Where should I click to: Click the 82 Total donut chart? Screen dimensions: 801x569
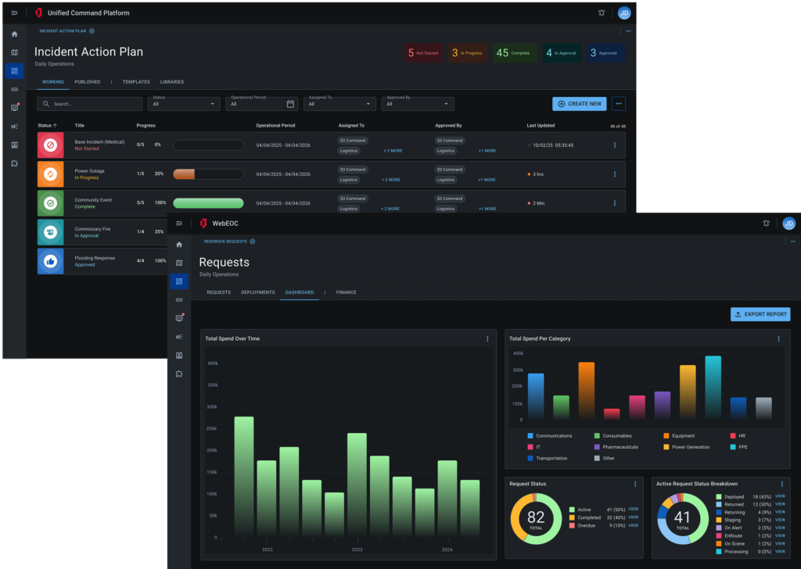pos(536,519)
